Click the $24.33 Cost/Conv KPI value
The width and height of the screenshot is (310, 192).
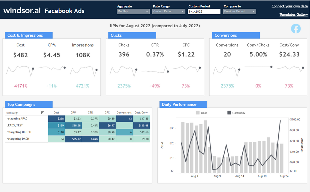(289, 55)
